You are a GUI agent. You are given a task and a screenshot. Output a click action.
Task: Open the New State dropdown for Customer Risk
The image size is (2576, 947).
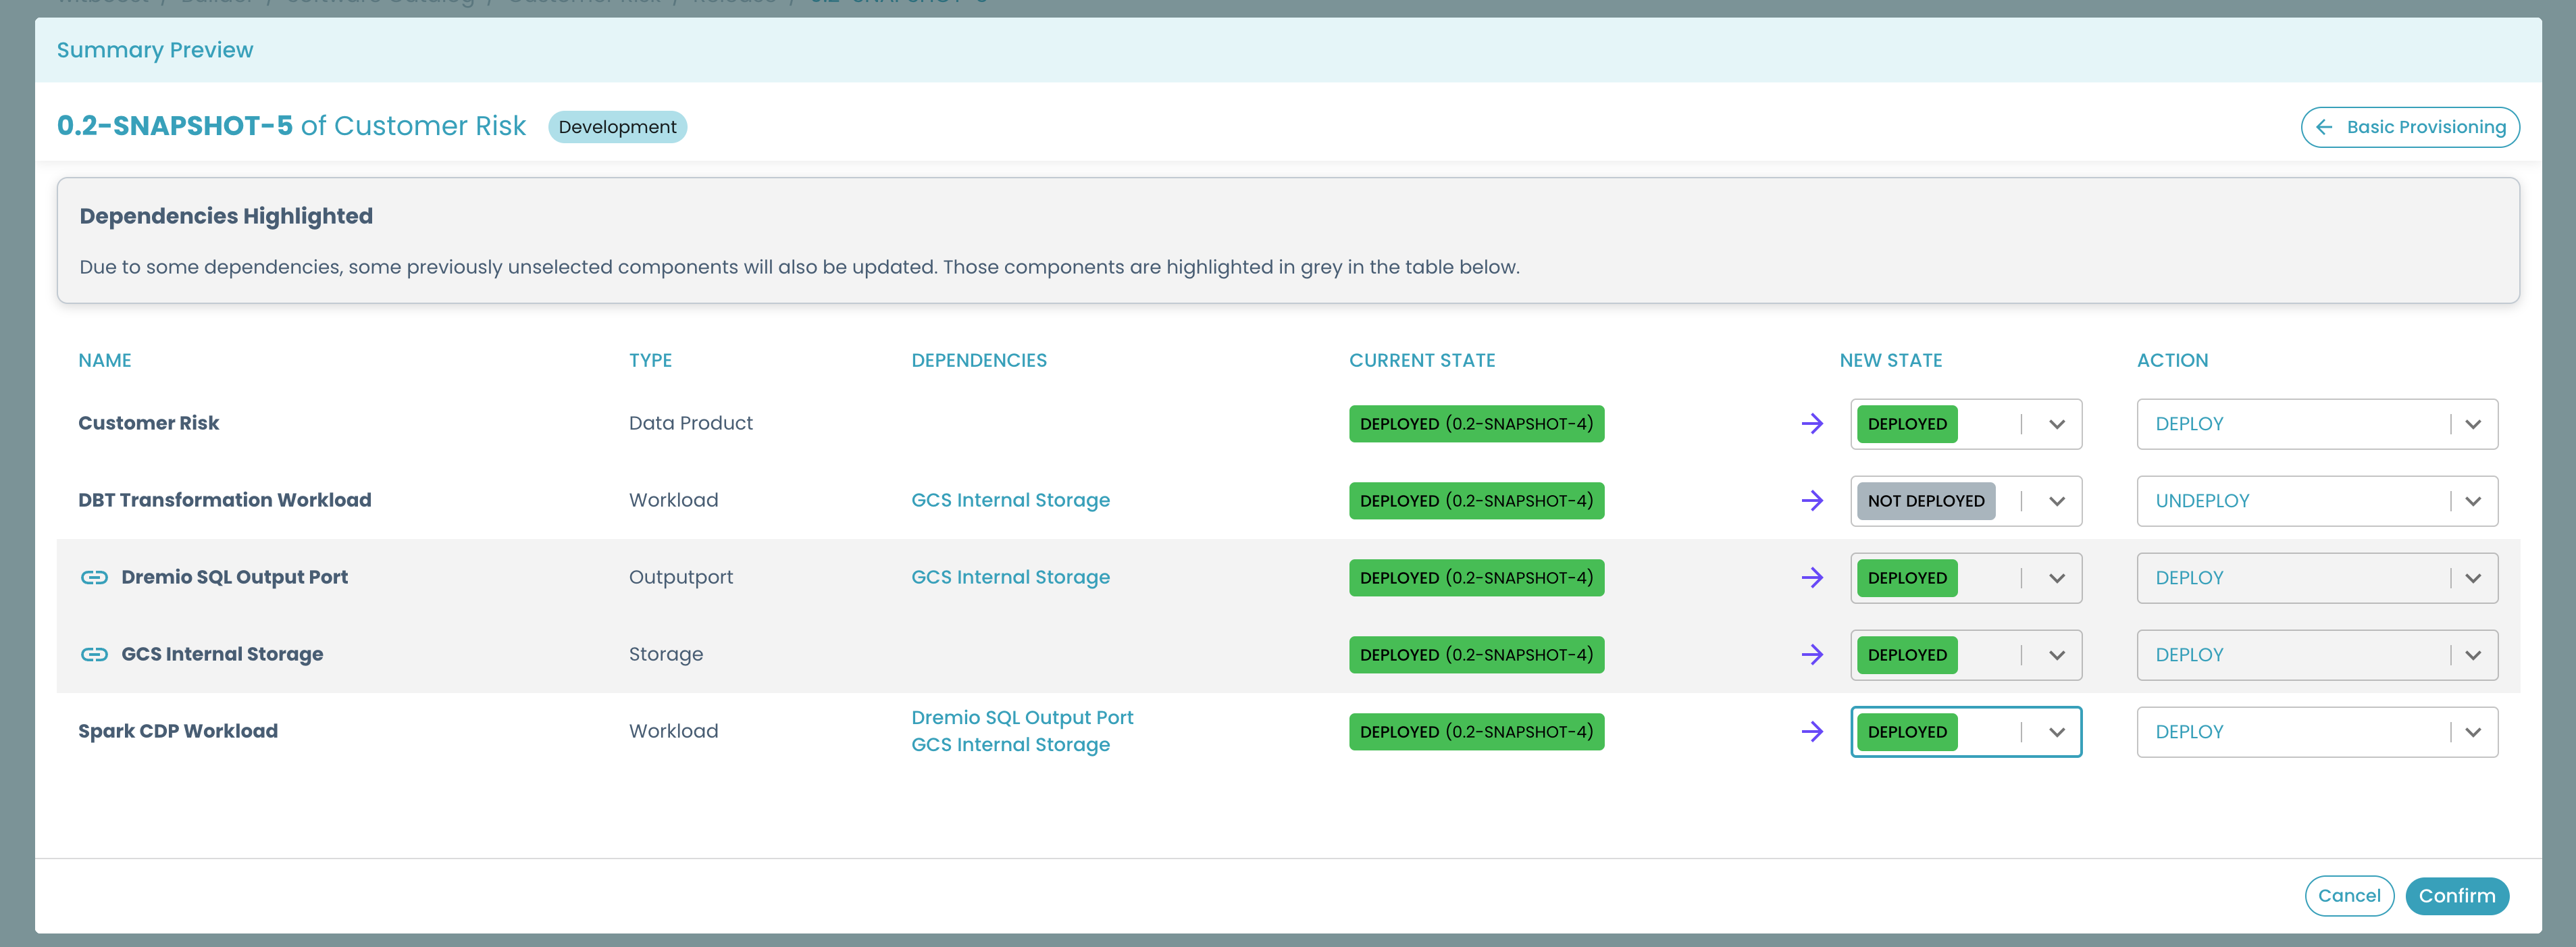pyautogui.click(x=2057, y=424)
